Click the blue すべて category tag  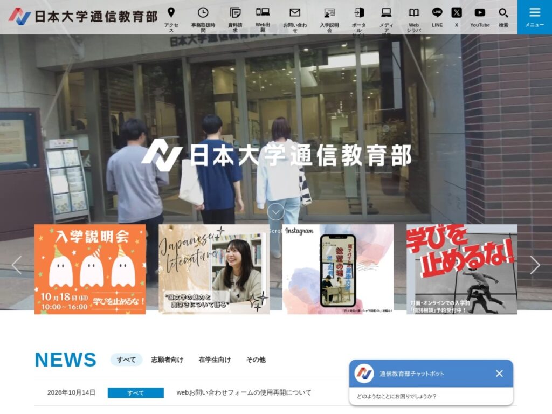(135, 393)
